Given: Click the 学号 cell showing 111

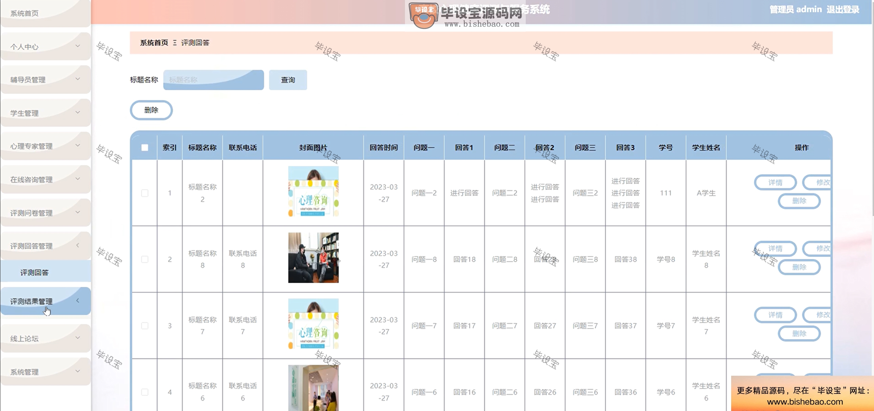Looking at the screenshot, I should [666, 193].
